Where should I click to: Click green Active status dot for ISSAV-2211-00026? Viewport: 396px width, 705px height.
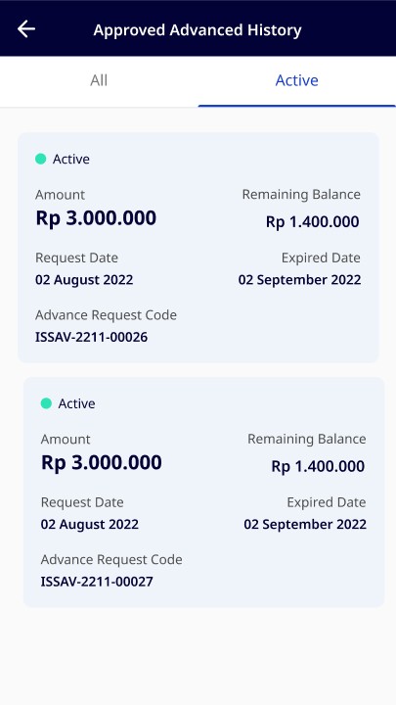[x=41, y=159]
